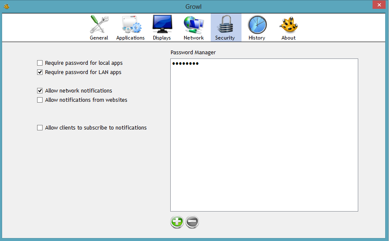Go to the Network tab
Image resolution: width=389 pixels, height=241 pixels.
pos(193,27)
